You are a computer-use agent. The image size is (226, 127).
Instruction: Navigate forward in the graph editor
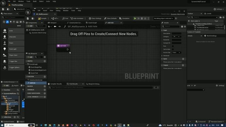(59, 26)
